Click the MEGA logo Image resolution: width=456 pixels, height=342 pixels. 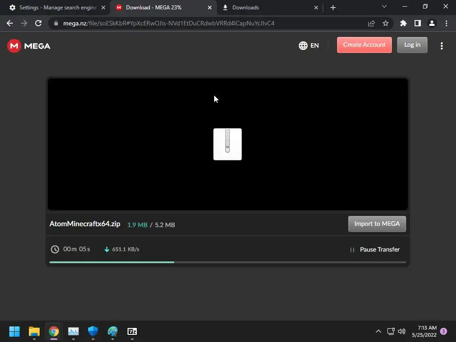click(29, 46)
